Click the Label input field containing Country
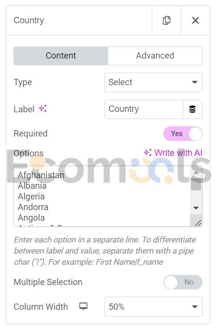Viewport: 218px width, 333px height. [x=144, y=109]
